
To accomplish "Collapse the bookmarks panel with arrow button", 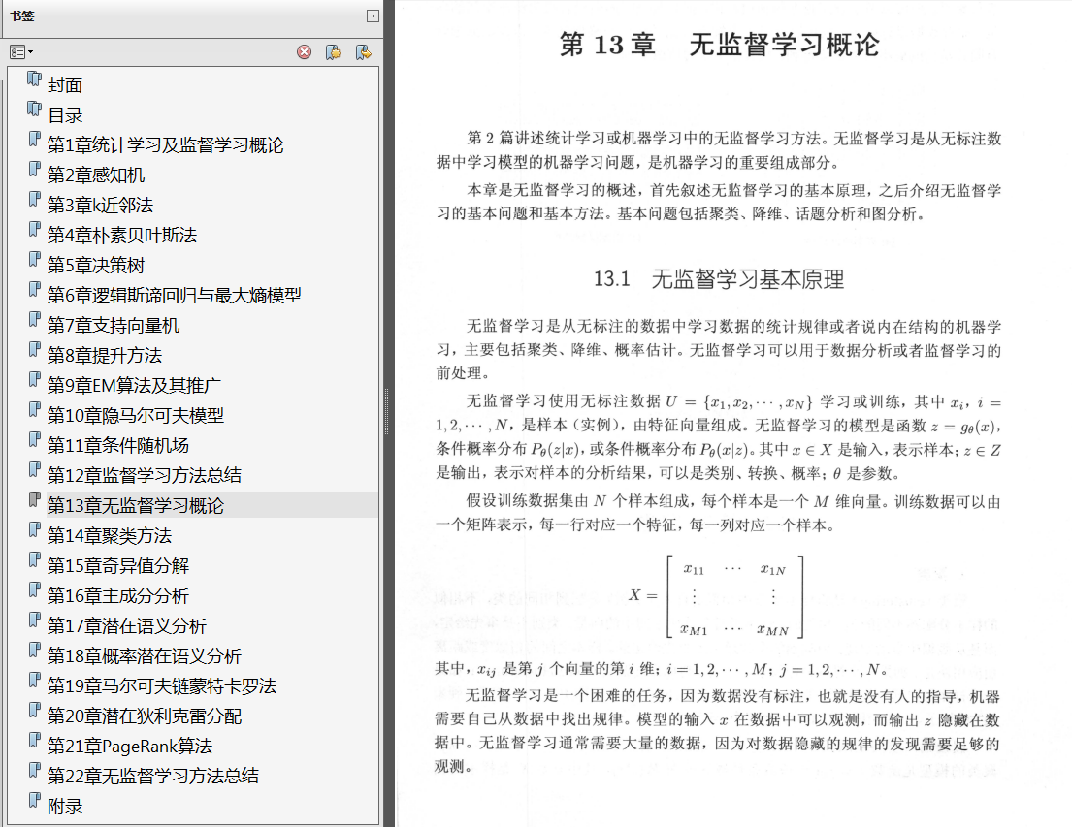I will 373,16.
